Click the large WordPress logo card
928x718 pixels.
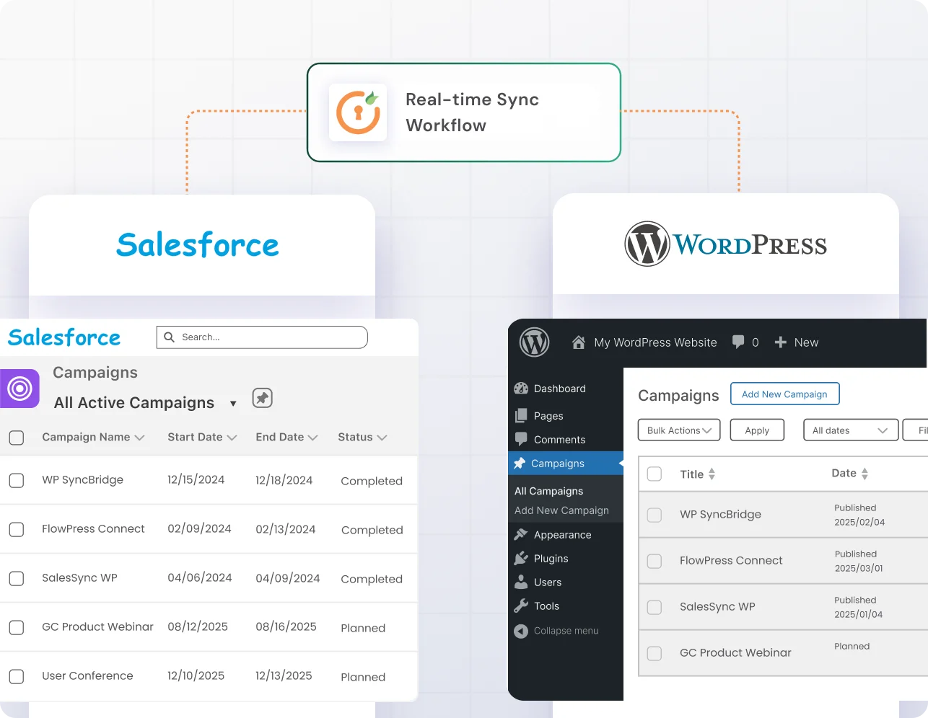coord(726,244)
